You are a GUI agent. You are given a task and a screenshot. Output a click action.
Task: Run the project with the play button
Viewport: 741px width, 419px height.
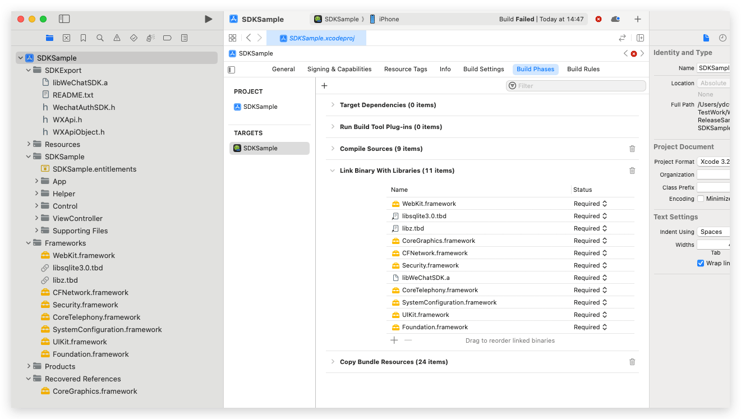pyautogui.click(x=208, y=19)
